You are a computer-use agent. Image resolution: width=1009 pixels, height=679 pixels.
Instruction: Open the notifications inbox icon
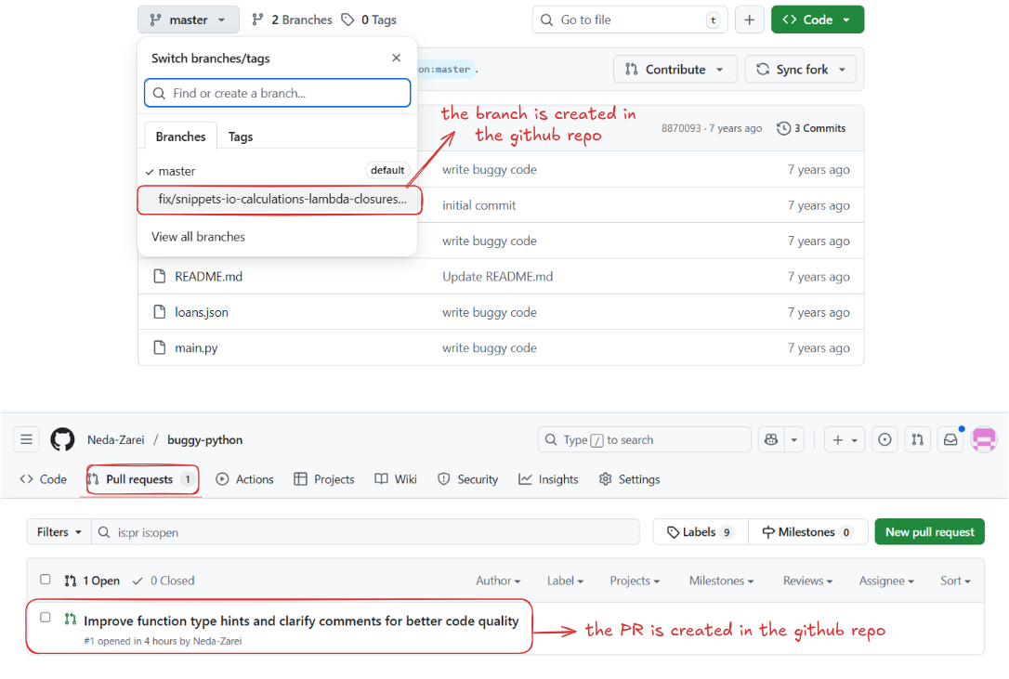click(x=950, y=439)
